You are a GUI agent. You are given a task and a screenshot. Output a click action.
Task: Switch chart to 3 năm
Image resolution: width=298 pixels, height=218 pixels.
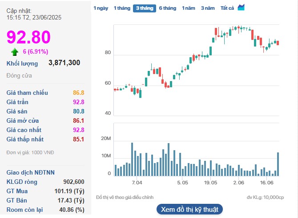pyautogui.click(x=208, y=8)
